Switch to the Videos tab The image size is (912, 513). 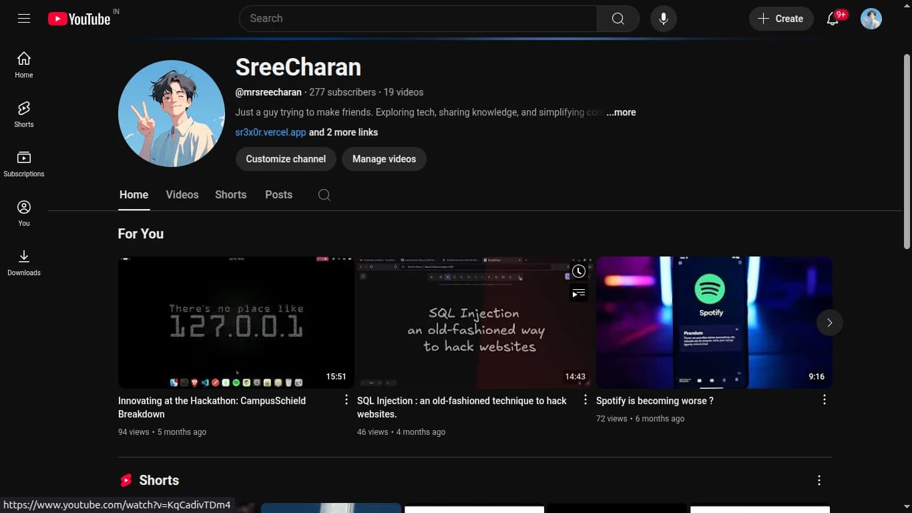click(x=182, y=195)
